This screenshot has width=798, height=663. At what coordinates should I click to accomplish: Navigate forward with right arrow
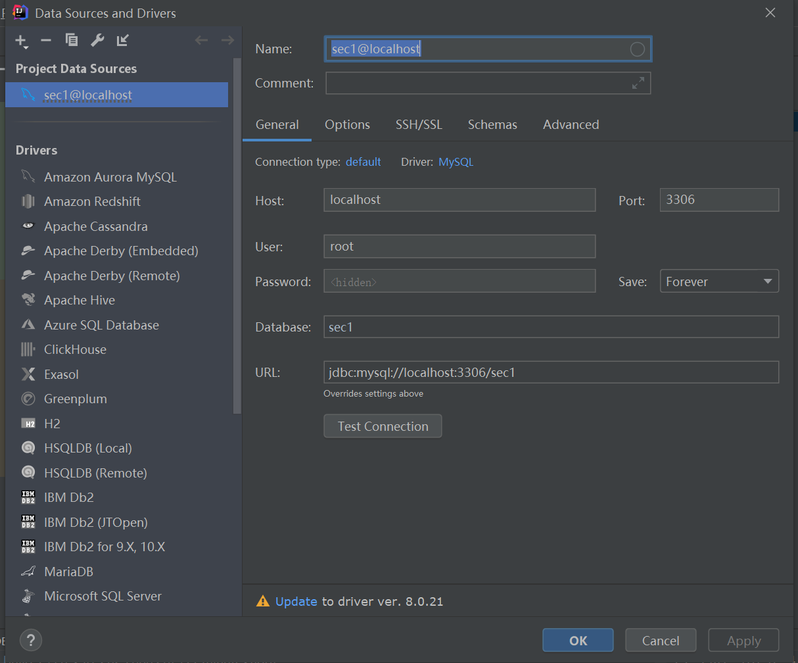pos(227,40)
